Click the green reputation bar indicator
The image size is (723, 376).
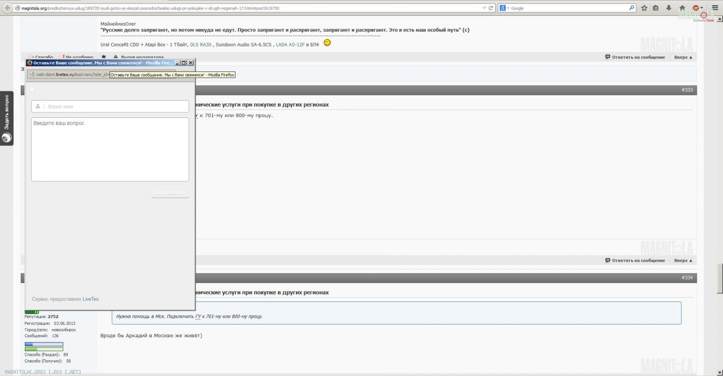(x=32, y=312)
